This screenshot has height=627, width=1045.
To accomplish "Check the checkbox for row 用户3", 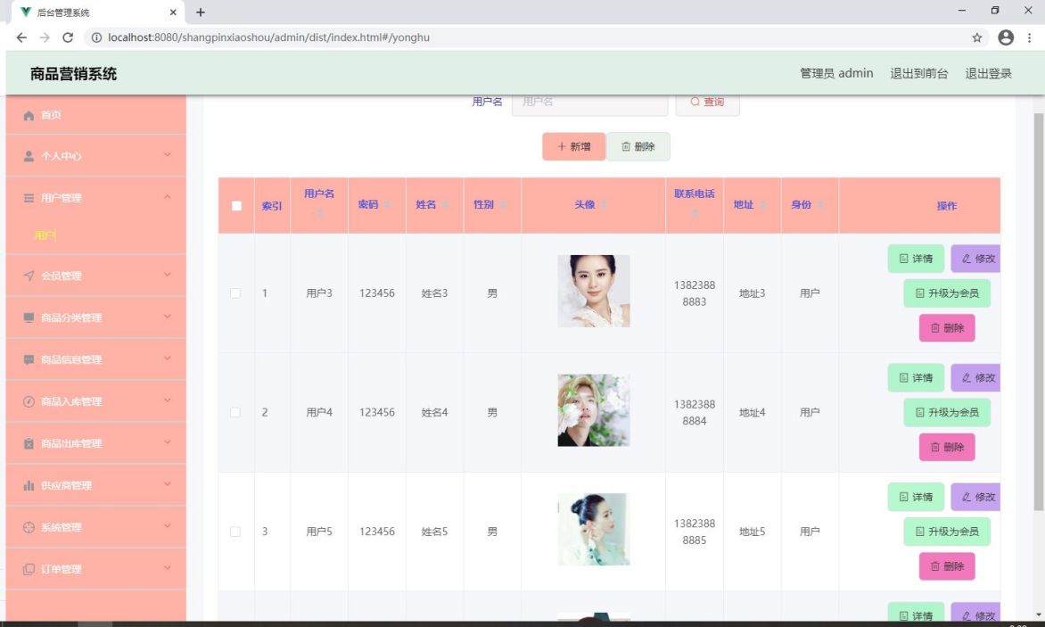I will [235, 293].
